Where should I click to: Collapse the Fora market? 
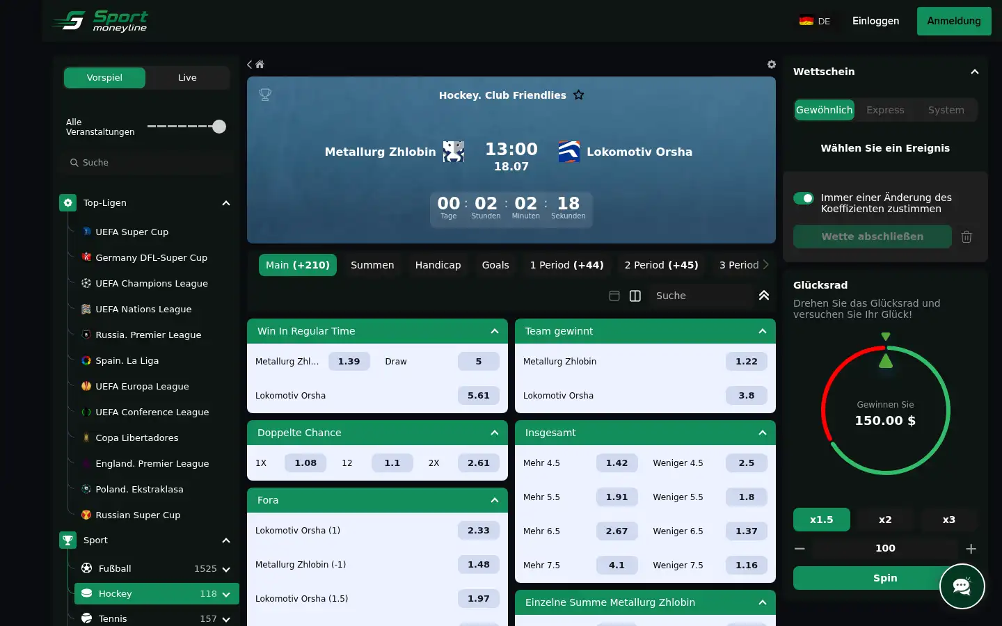(x=495, y=500)
